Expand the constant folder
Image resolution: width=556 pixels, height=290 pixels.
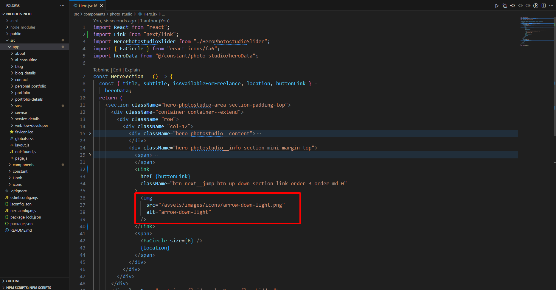(x=20, y=171)
